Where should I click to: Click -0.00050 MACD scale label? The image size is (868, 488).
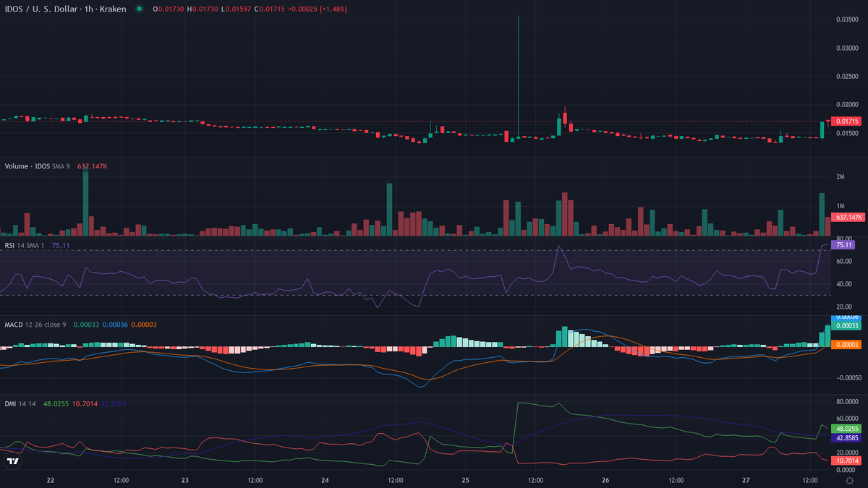(x=848, y=377)
